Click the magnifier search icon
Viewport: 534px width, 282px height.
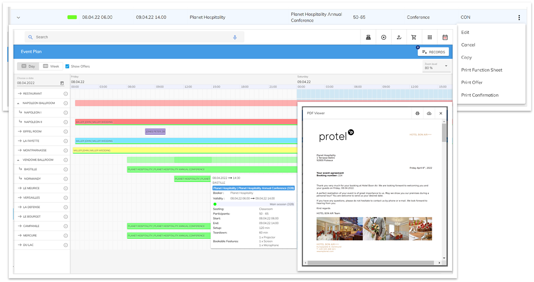[31, 37]
